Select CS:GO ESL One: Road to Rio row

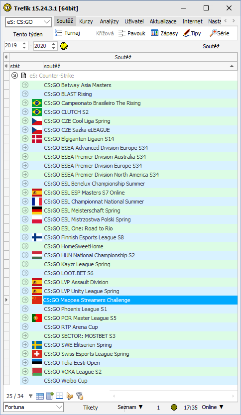pos(128,228)
